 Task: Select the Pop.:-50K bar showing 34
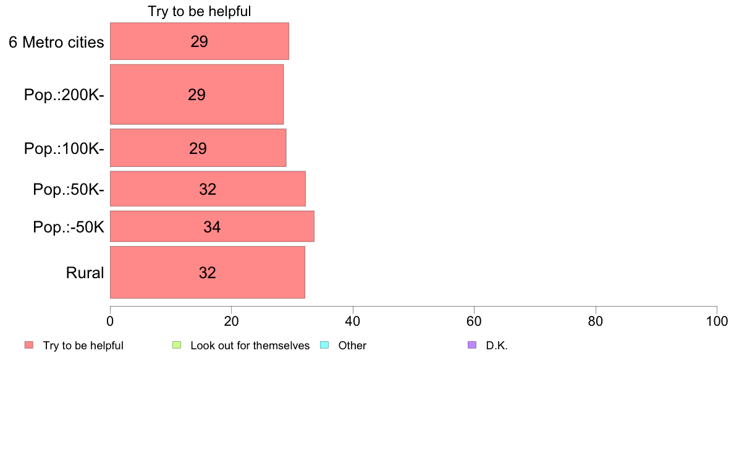pos(212,226)
